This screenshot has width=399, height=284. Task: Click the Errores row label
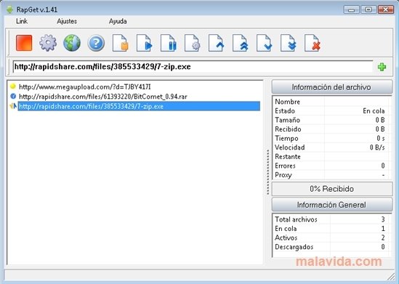point(285,166)
